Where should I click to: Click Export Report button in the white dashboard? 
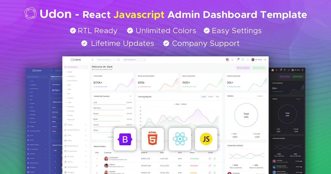[x=259, y=68]
